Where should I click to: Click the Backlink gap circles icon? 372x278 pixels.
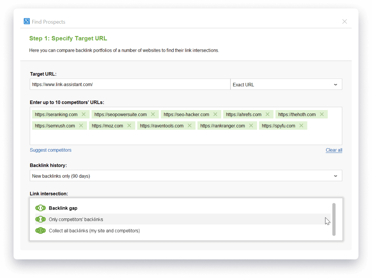tap(41, 208)
